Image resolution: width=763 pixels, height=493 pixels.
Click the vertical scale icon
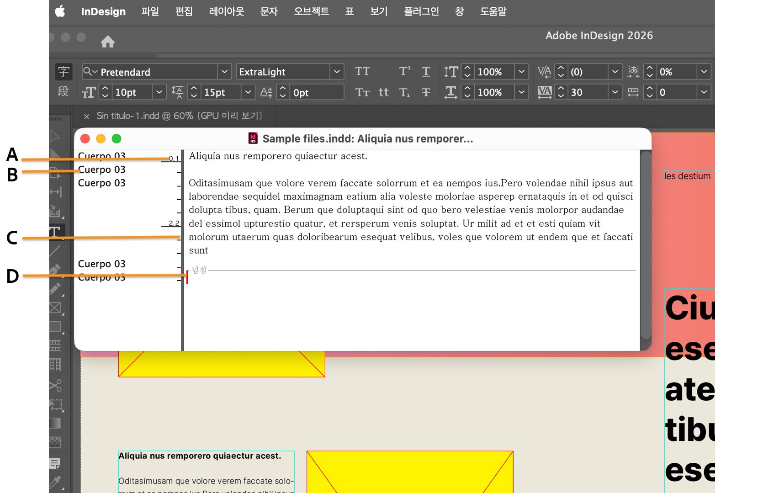(450, 72)
